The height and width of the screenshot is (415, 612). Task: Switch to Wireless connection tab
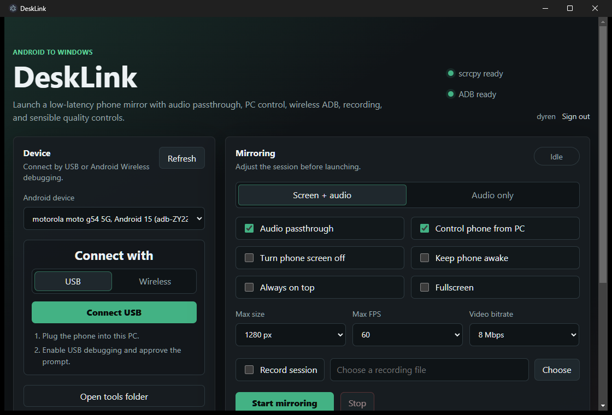pos(155,281)
